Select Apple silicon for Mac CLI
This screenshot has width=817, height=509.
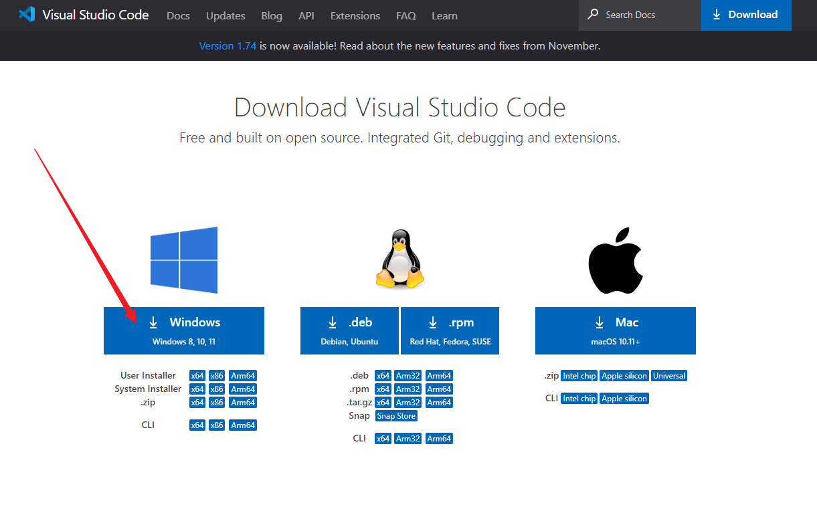pyautogui.click(x=624, y=399)
